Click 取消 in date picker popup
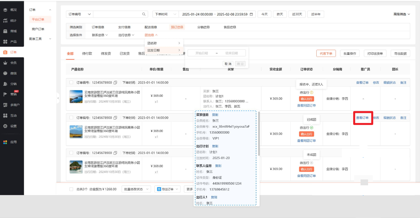The width and height of the screenshot is (420, 218). pyautogui.click(x=228, y=64)
